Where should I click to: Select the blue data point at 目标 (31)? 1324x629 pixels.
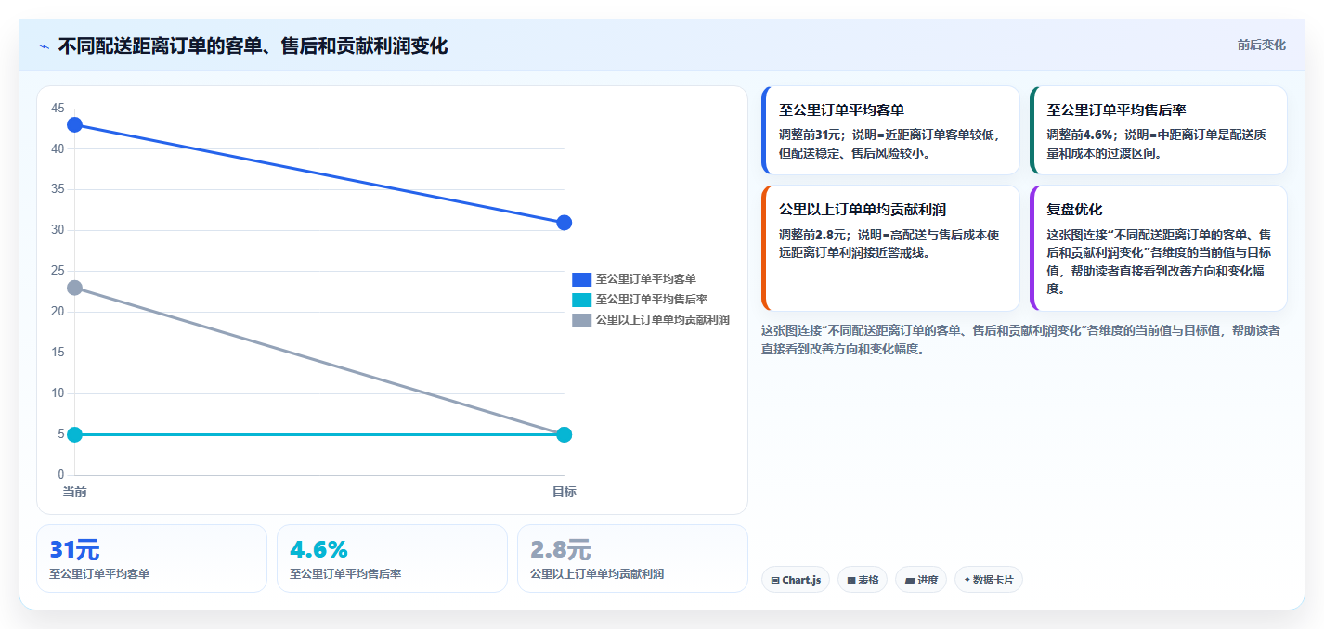564,223
